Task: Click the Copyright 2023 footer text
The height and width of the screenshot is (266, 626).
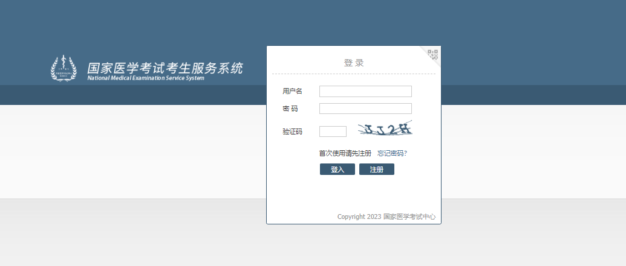Action: (359, 217)
